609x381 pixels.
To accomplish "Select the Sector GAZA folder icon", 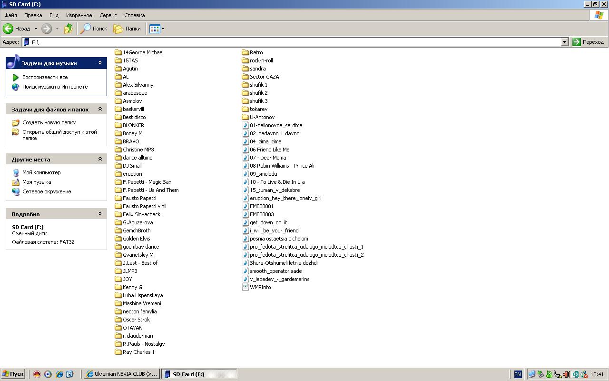I will pos(246,77).
